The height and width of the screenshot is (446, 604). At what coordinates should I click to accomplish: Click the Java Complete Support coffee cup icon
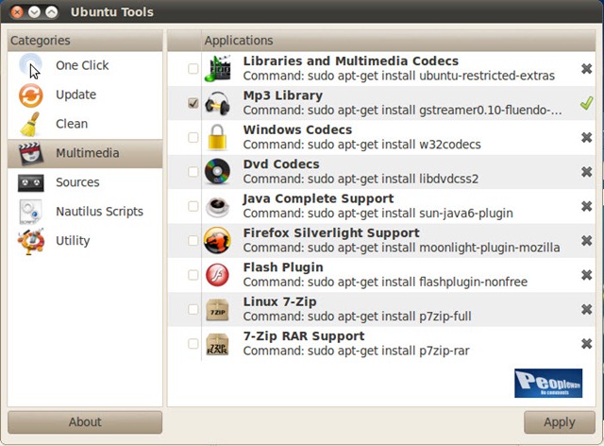coord(217,206)
